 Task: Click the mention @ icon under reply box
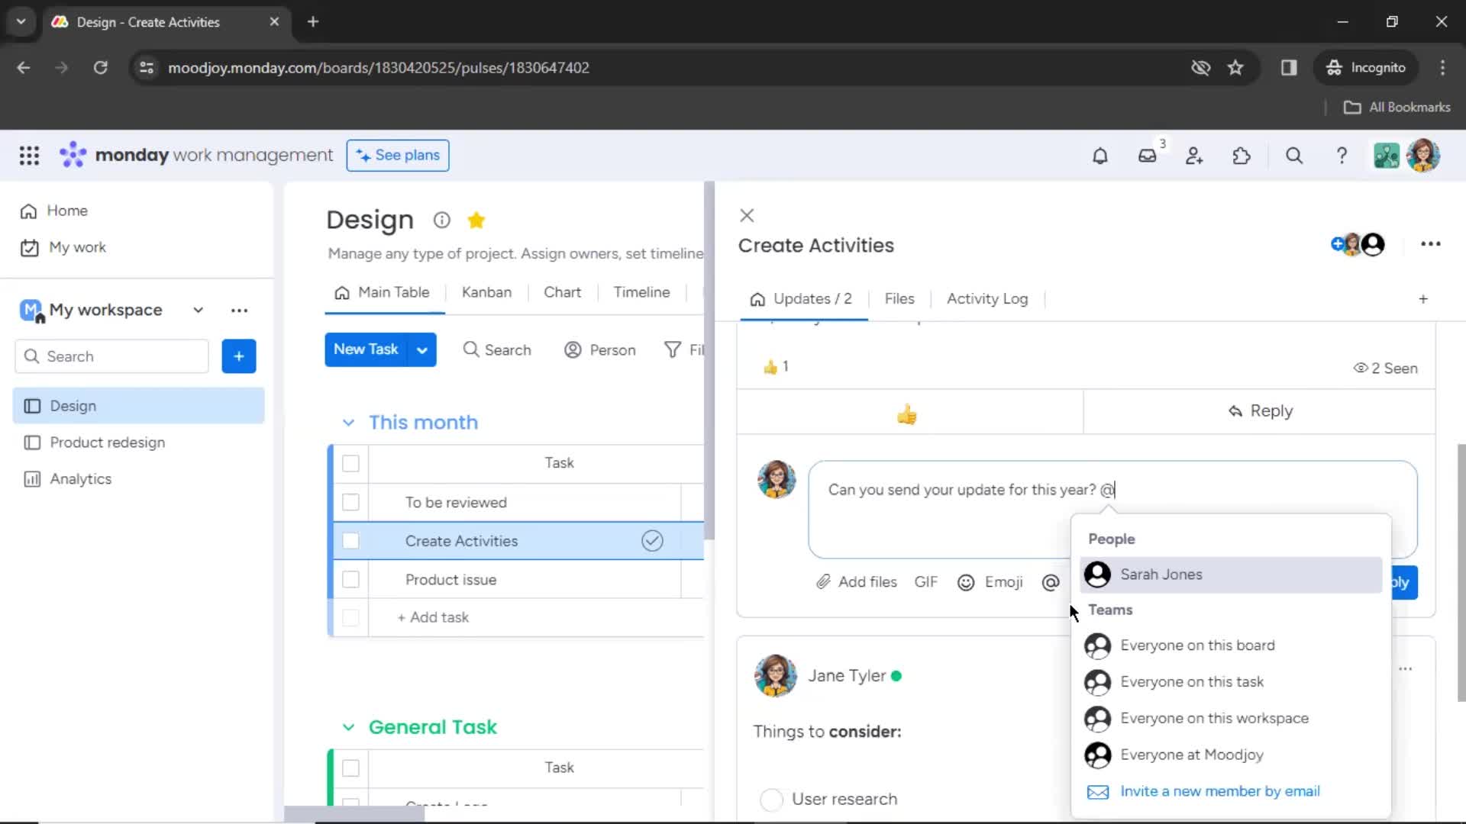coord(1051,583)
